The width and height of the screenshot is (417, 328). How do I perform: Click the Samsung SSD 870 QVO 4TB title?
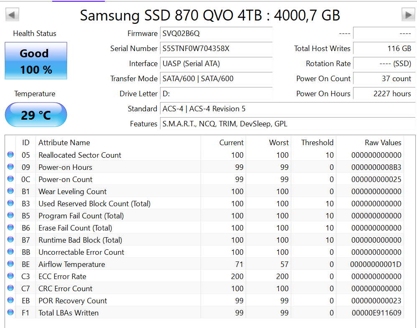(x=210, y=15)
